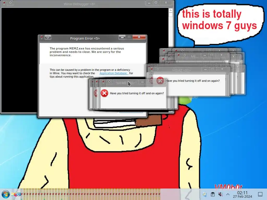The width and height of the screenshot is (267, 200).
Task: Maximize the Wine Debugger window
Action: click(156, 3)
